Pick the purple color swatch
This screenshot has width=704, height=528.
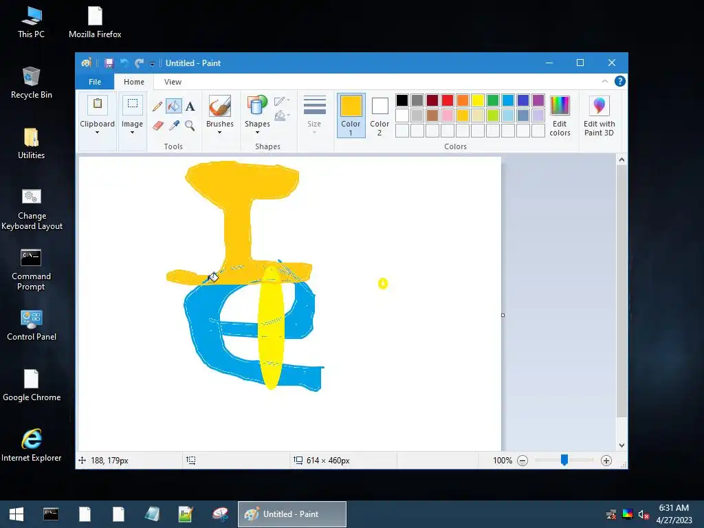(x=538, y=100)
